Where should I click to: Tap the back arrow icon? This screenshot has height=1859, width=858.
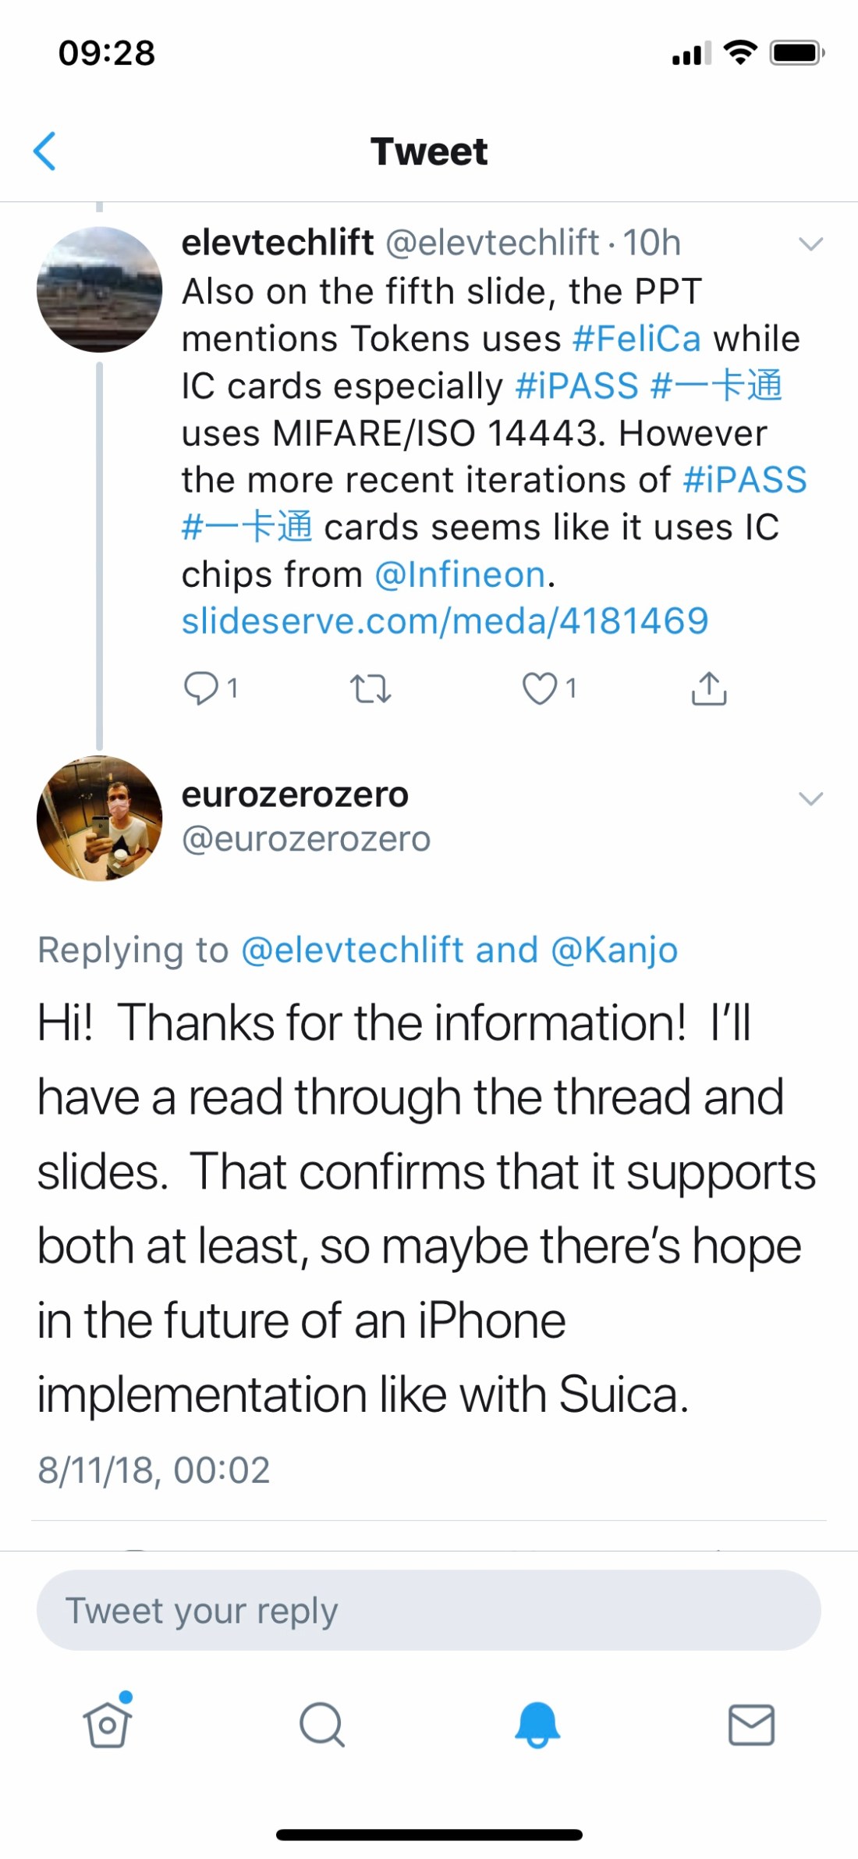pyautogui.click(x=45, y=151)
